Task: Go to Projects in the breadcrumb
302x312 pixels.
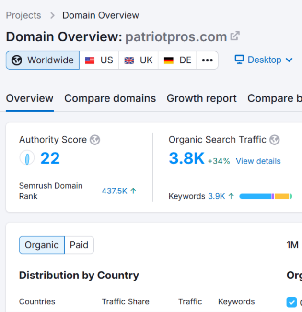Action: click(23, 15)
